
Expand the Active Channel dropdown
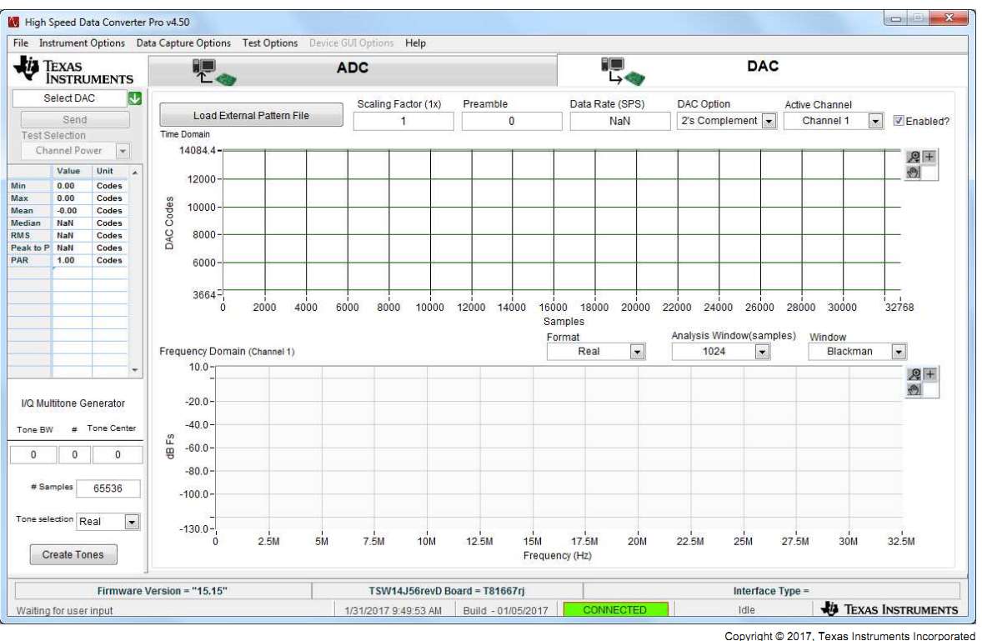[x=874, y=122]
